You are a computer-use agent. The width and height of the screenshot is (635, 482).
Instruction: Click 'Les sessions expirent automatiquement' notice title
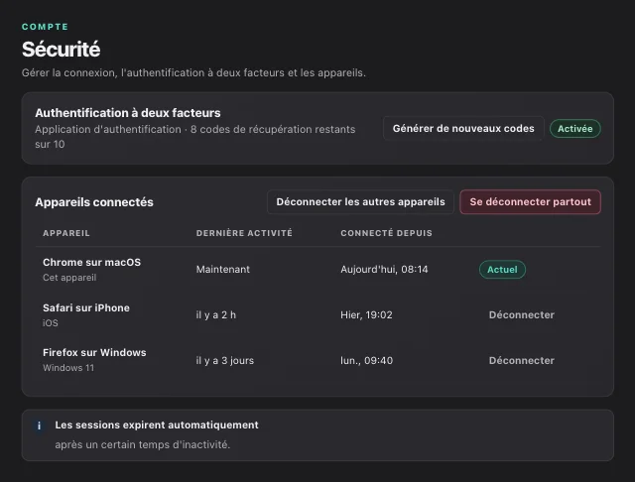tap(157, 424)
